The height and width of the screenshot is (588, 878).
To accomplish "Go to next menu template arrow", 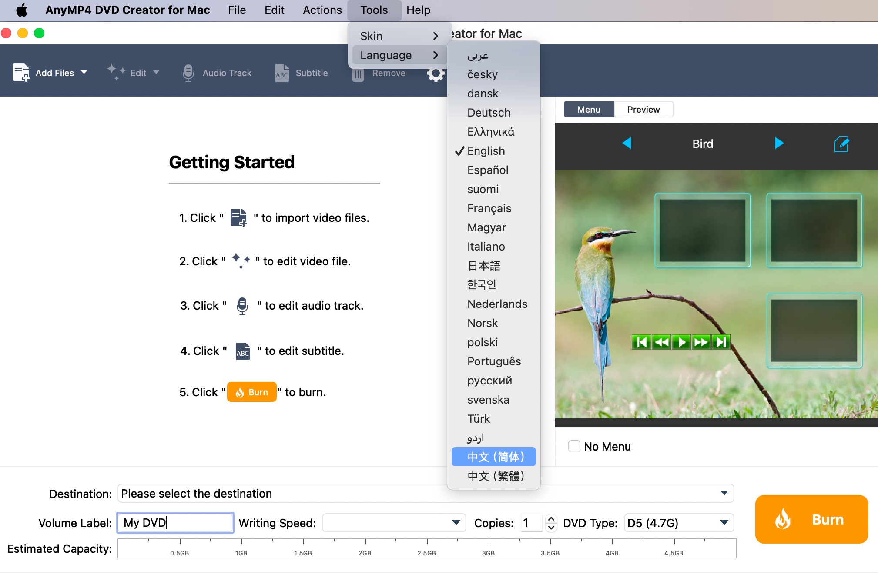I will point(779,143).
